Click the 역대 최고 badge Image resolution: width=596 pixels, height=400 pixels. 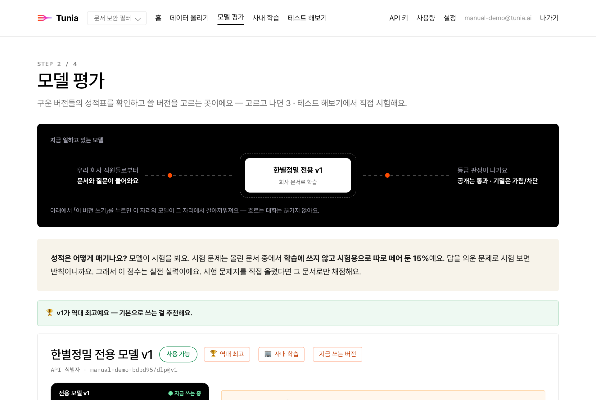coord(227,354)
